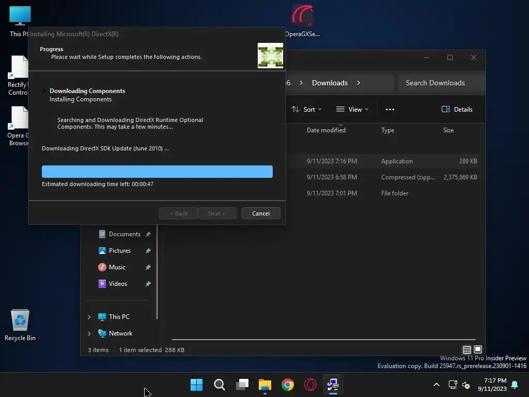Select the OperaGXSetup desktop icon
The height and width of the screenshot is (397, 529).
click(x=303, y=21)
